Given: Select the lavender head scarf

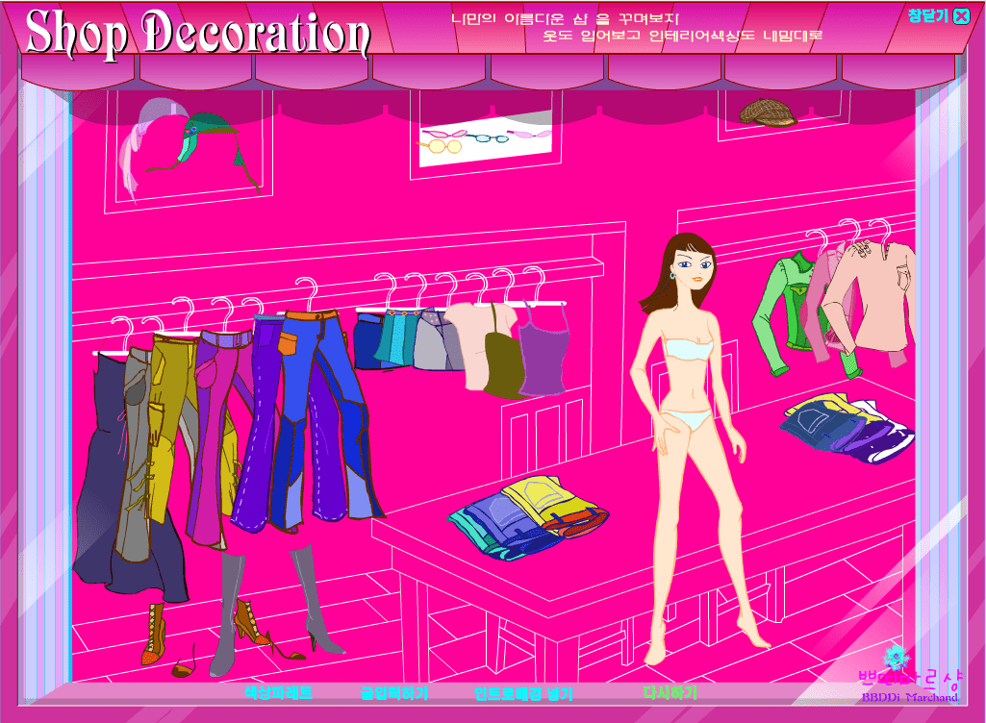Looking at the screenshot, I should tap(152, 148).
